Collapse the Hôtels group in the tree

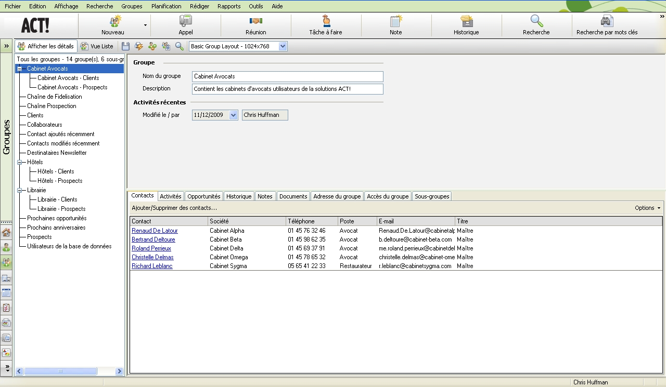click(20, 162)
